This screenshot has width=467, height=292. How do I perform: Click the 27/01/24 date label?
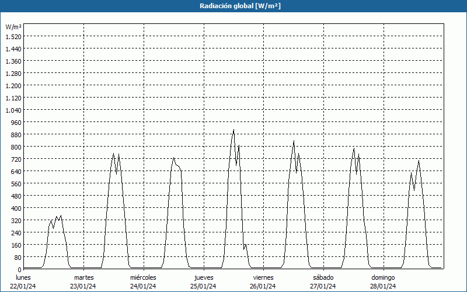click(x=323, y=286)
